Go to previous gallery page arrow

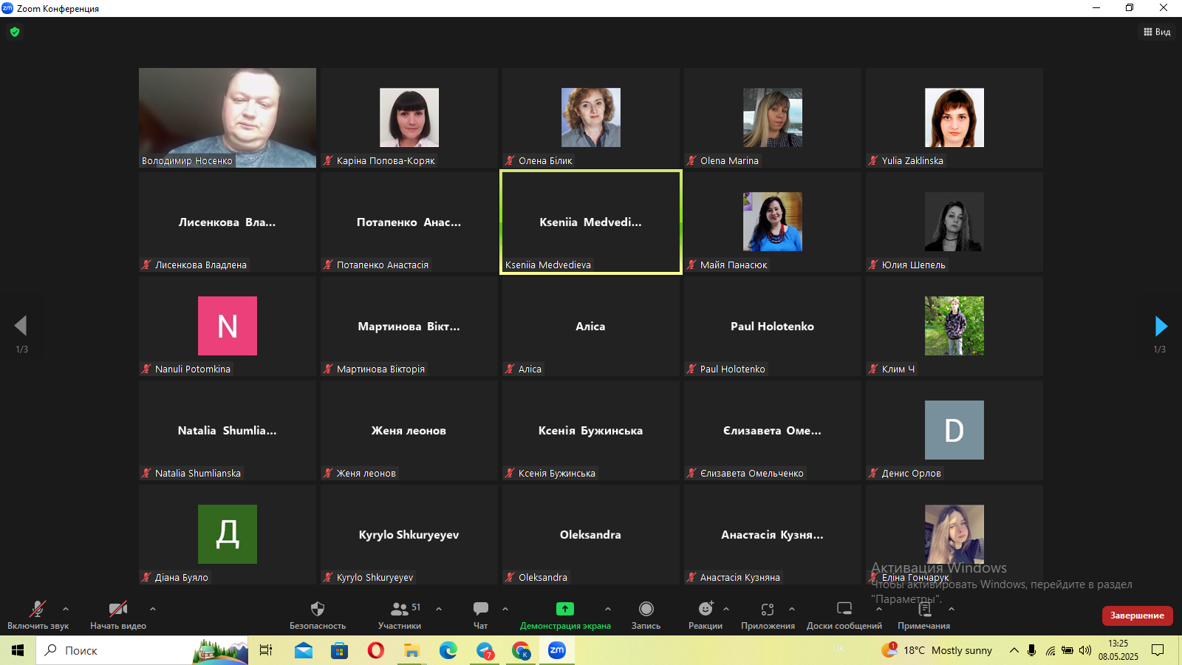click(21, 326)
